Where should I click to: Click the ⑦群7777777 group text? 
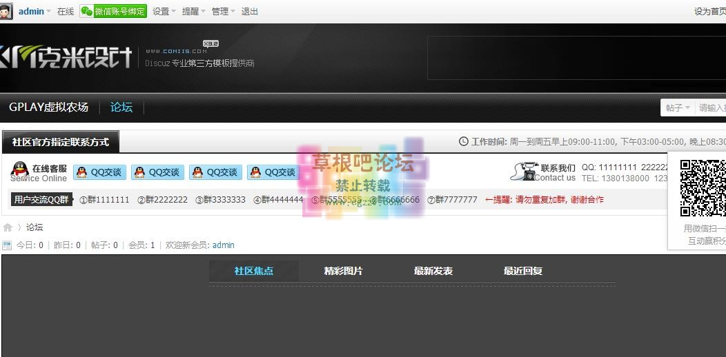click(452, 200)
